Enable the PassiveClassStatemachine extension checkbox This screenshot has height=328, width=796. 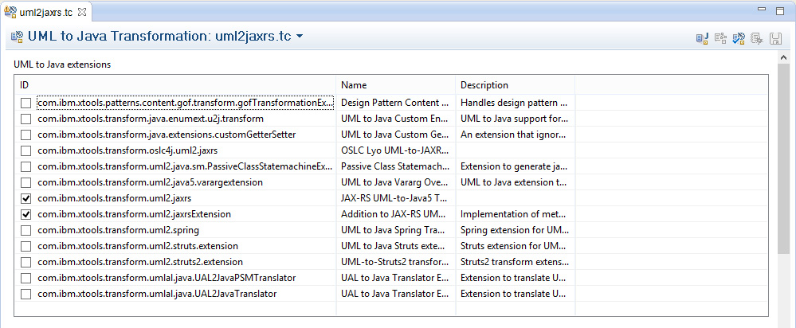pos(25,167)
